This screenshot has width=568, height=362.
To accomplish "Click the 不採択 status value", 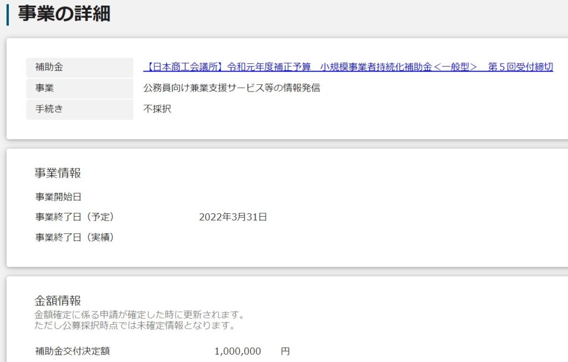I will point(157,109).
